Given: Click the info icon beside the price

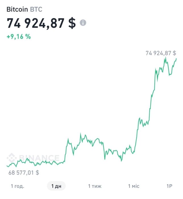Looking at the screenshot, I should tap(83, 23).
